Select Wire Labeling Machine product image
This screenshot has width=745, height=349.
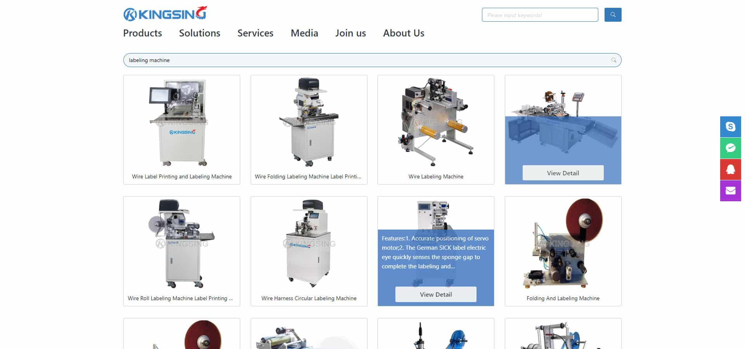(x=436, y=122)
